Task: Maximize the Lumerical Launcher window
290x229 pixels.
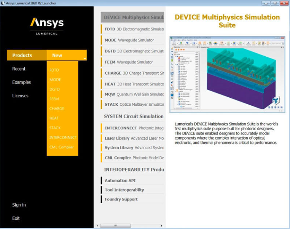Action: click(x=275, y=3)
